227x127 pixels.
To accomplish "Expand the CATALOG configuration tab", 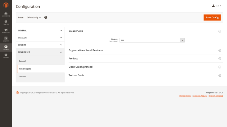I will 40,38.
